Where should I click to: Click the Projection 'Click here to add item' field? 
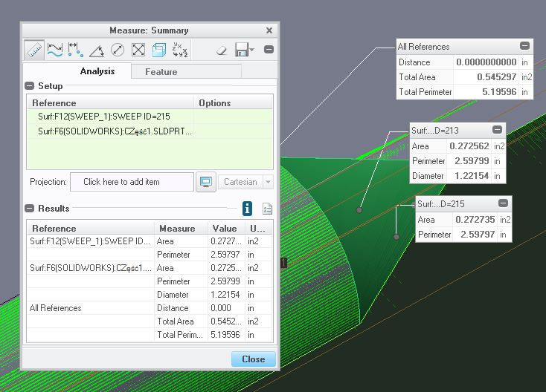pos(132,182)
